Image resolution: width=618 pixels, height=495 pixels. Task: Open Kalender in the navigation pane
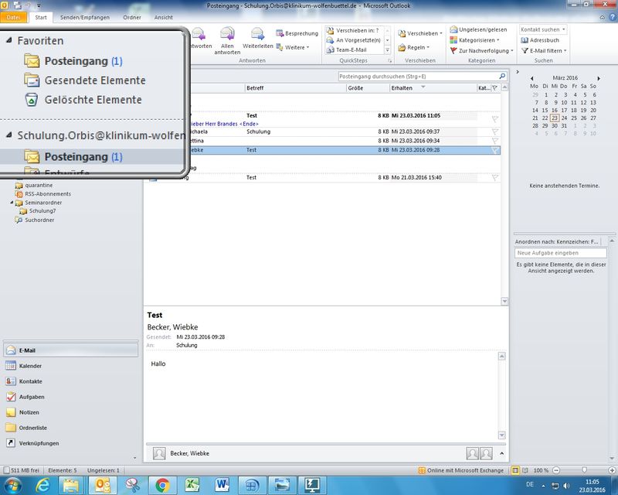coord(31,366)
